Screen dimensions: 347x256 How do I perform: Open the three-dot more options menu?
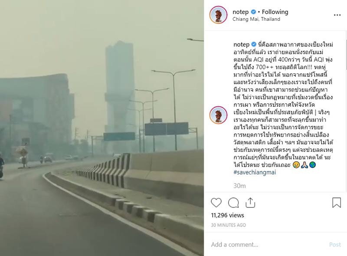click(337, 15)
